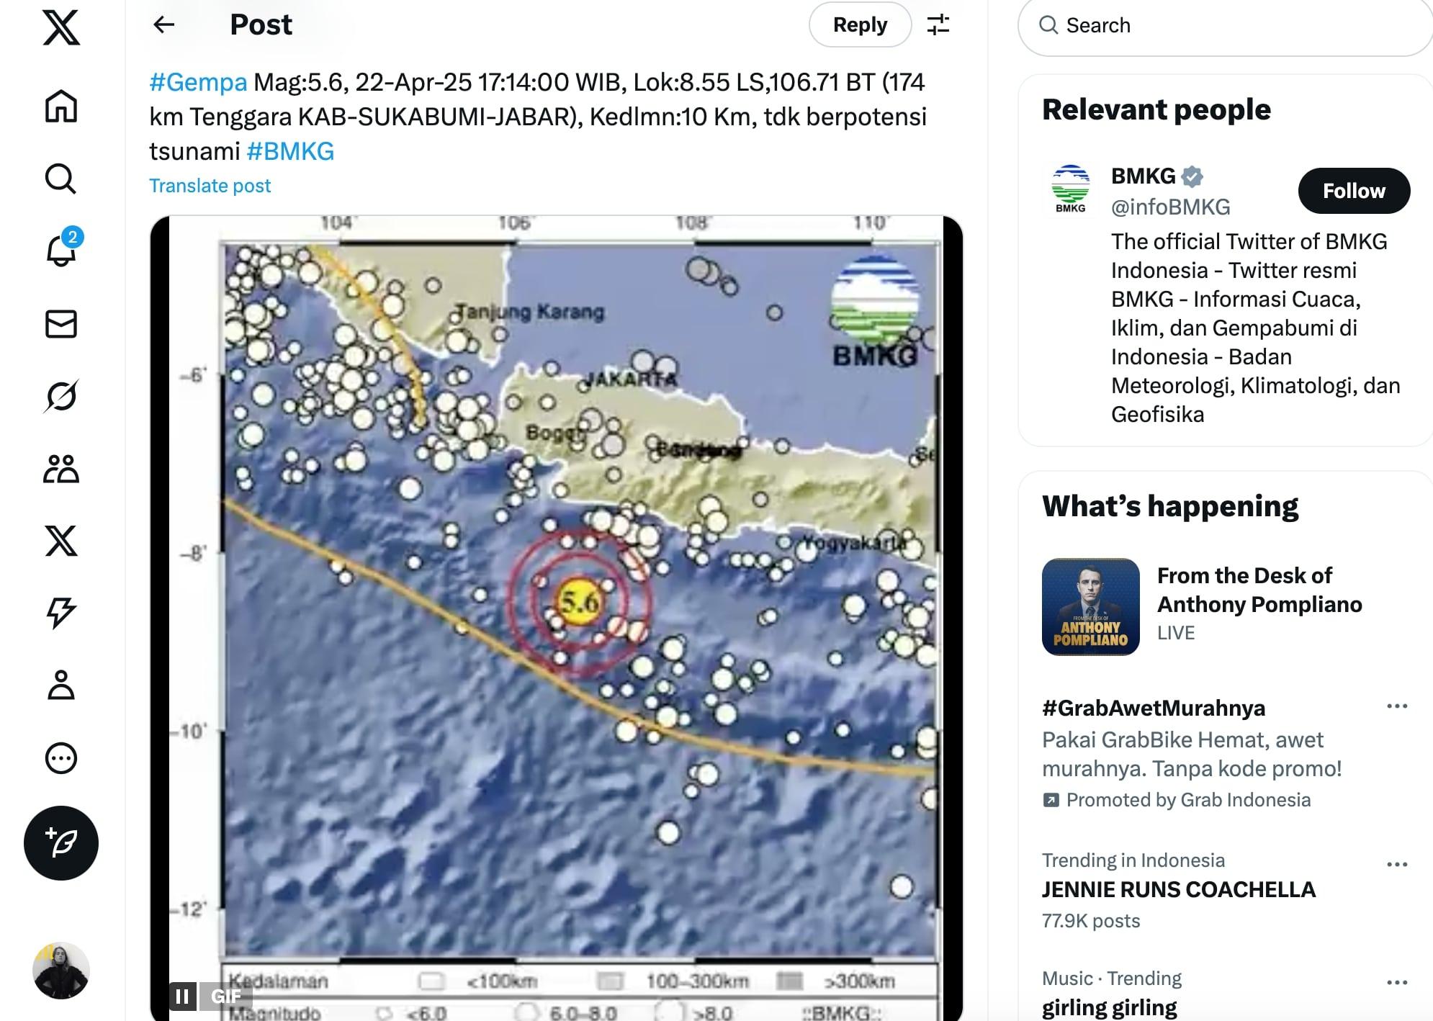Compose a new post with feather button
The image size is (1433, 1021).
(61, 843)
